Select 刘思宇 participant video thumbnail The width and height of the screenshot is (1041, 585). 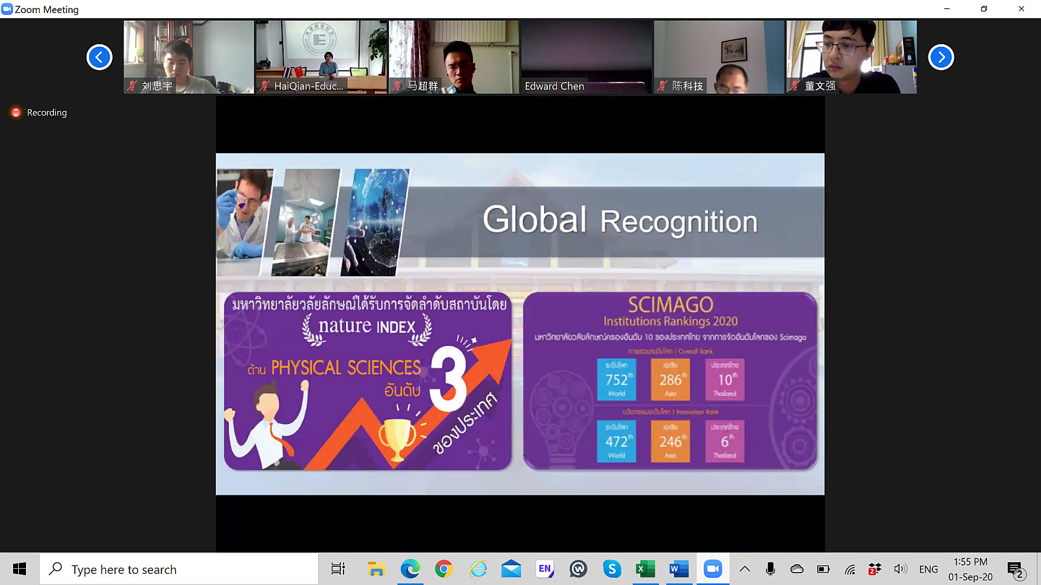[189, 57]
